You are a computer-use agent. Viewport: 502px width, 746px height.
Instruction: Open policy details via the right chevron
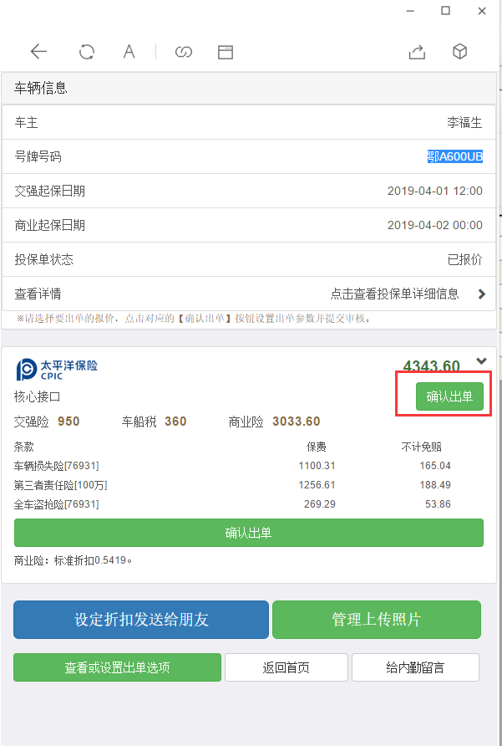coord(482,294)
